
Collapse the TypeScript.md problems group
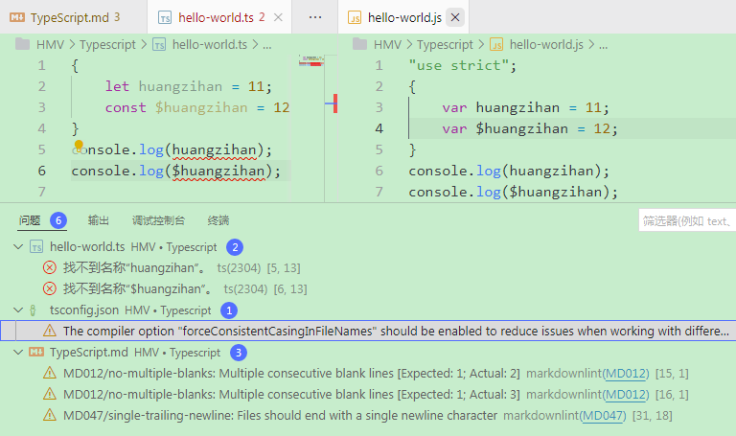[x=18, y=352]
